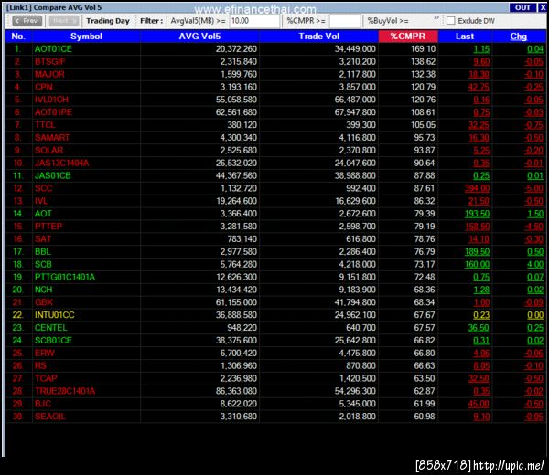
Task: Click Trade Vol value 67,947,800
Action: click(355, 112)
